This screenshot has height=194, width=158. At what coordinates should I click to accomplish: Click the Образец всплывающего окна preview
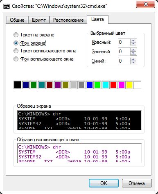click(79, 153)
